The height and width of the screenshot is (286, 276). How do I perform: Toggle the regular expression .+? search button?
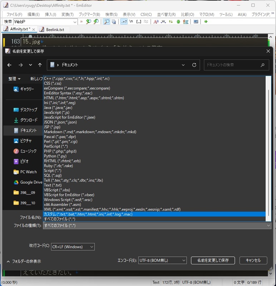pos(124,22)
